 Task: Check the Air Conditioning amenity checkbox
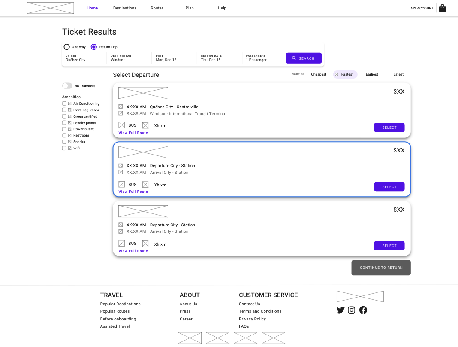(64, 103)
